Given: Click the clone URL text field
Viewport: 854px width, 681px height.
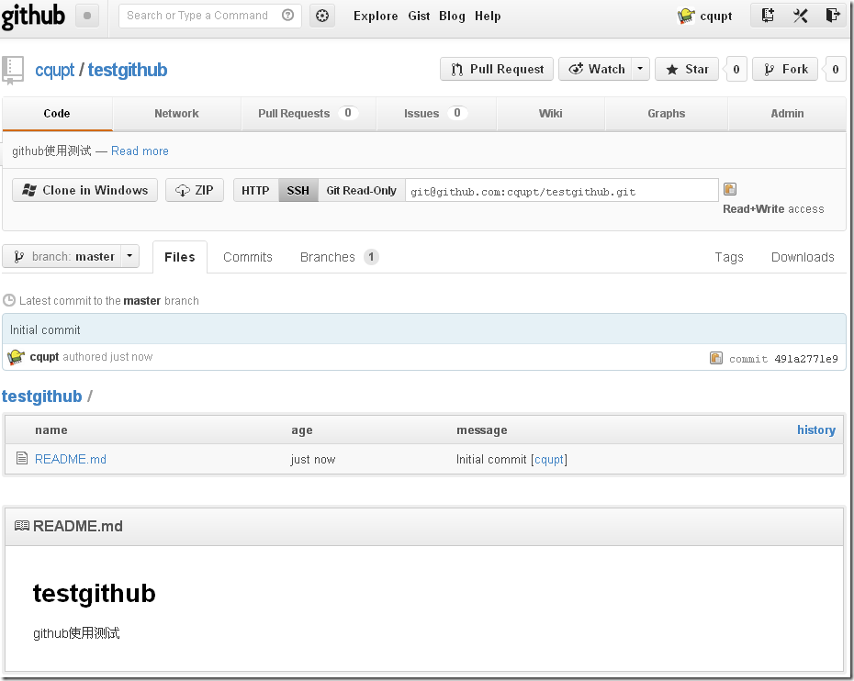Looking at the screenshot, I should click(561, 191).
